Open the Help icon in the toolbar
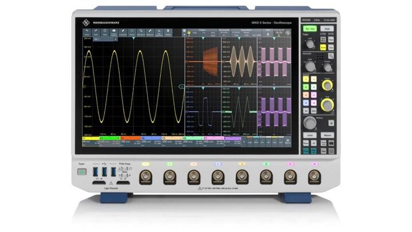The width and height of the screenshot is (412, 232). (105, 32)
